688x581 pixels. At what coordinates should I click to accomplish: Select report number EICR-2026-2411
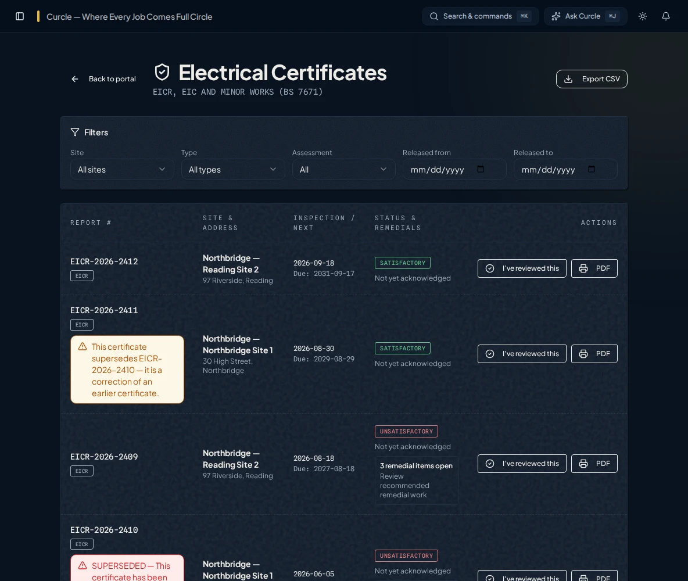click(x=104, y=310)
